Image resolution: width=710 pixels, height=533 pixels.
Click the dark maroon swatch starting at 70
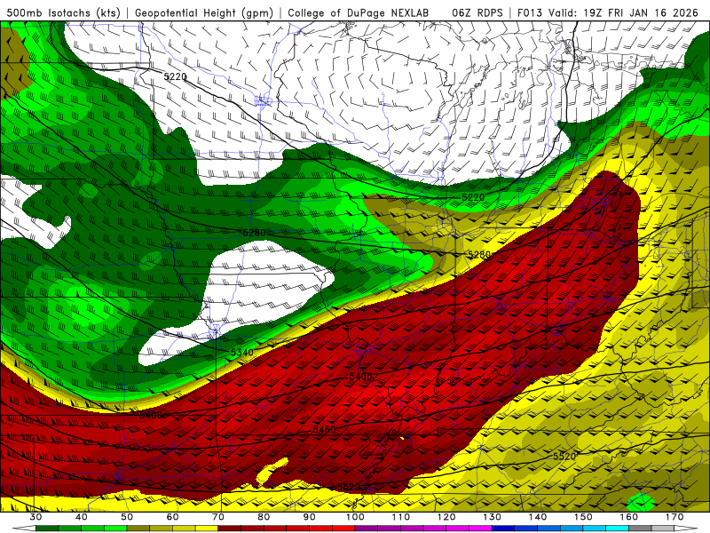click(x=230, y=528)
